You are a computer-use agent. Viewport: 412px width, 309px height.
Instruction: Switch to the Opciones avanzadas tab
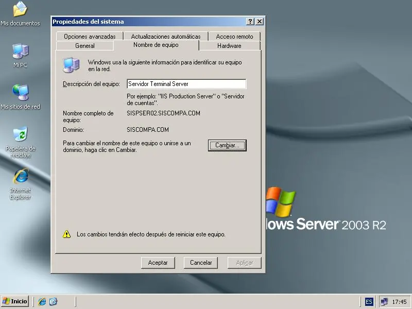point(90,36)
